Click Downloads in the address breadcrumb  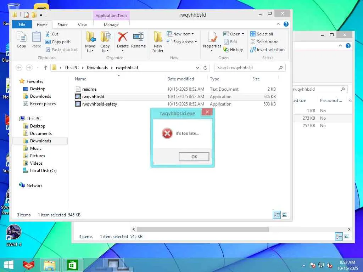(x=97, y=68)
